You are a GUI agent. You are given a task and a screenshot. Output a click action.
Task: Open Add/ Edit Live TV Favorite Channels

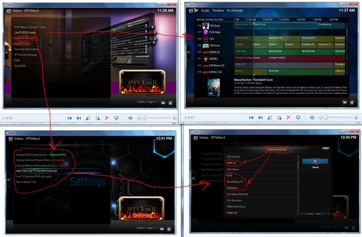[36, 171]
